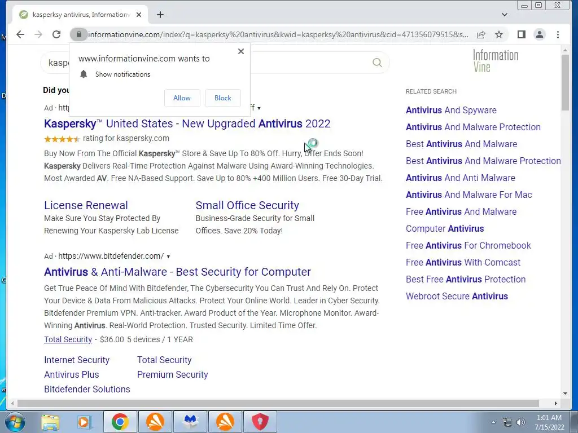Viewport: 578px width, 433px height.
Task: Open the network tray icon
Action: 507,422
